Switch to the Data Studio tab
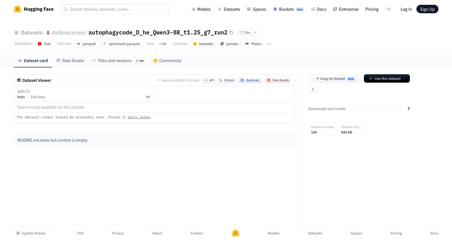 70,61
